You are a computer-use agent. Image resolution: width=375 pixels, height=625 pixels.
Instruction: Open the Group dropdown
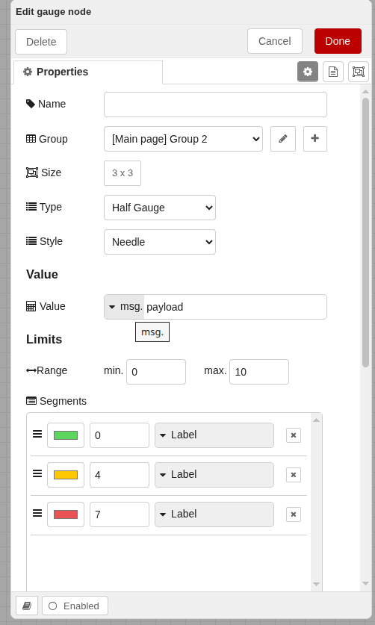click(x=184, y=139)
